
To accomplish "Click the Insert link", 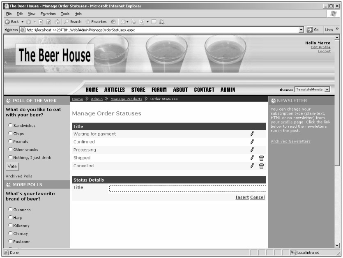I will click(242, 198).
